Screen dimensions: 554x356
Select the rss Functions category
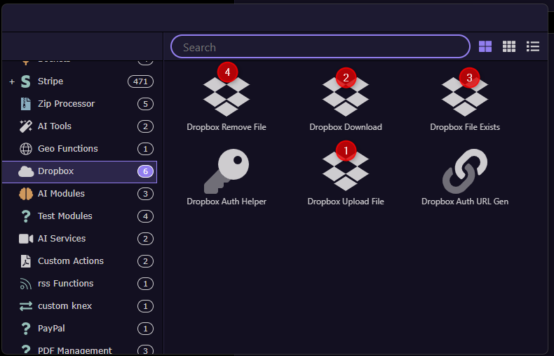pos(65,284)
